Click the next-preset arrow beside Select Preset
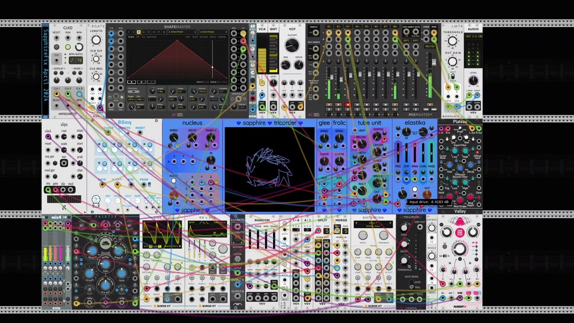 click(x=196, y=32)
